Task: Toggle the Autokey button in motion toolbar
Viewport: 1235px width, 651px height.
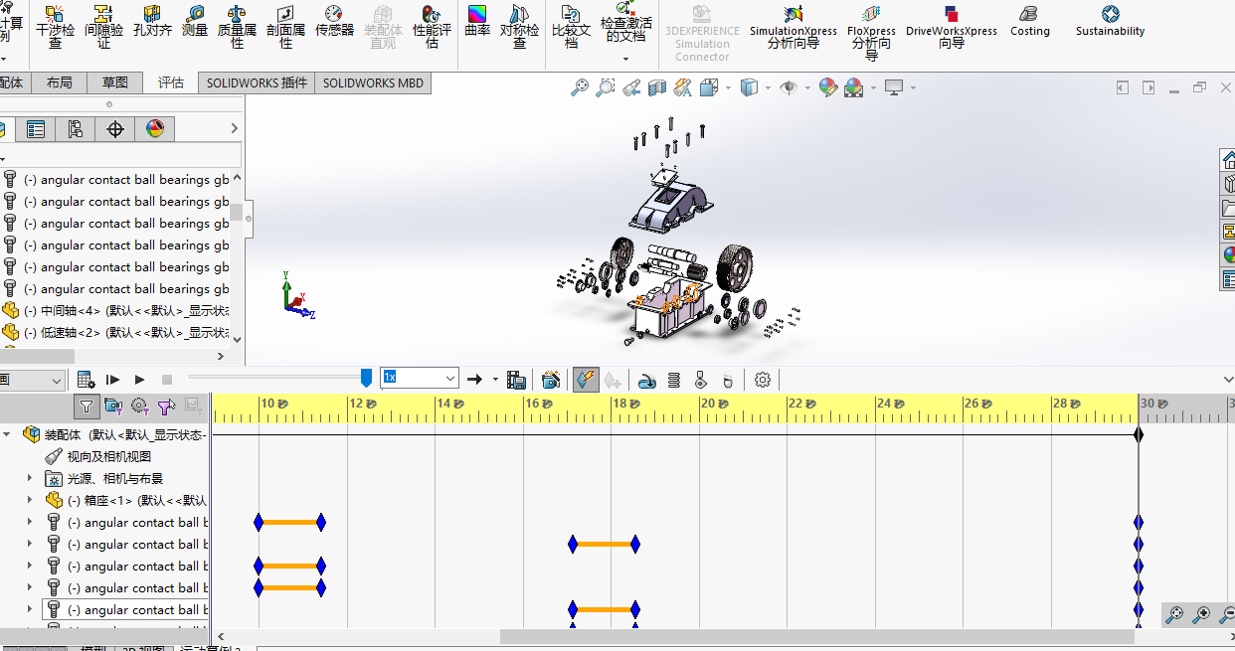Action: tap(586, 380)
